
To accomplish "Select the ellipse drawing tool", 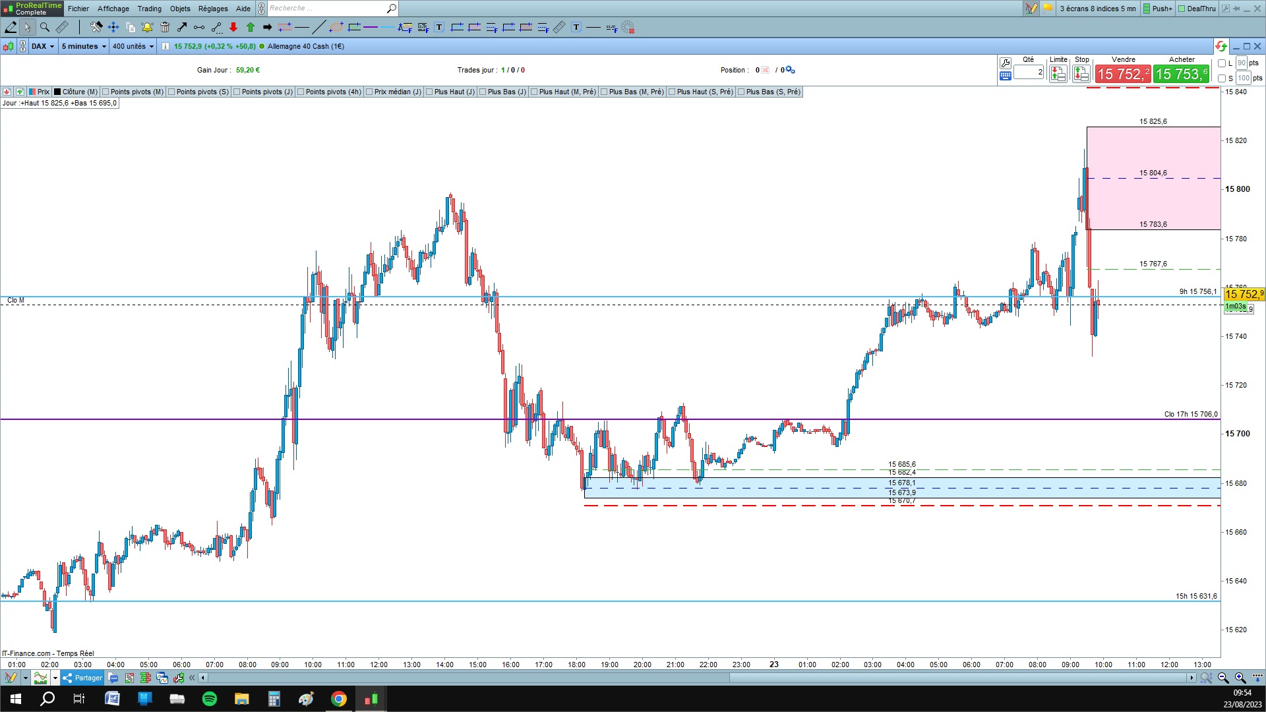I will 336,27.
